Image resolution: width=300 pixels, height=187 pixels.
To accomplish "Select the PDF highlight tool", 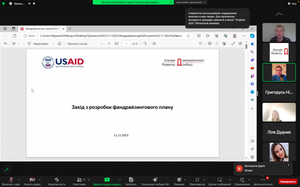I will 14,43.
